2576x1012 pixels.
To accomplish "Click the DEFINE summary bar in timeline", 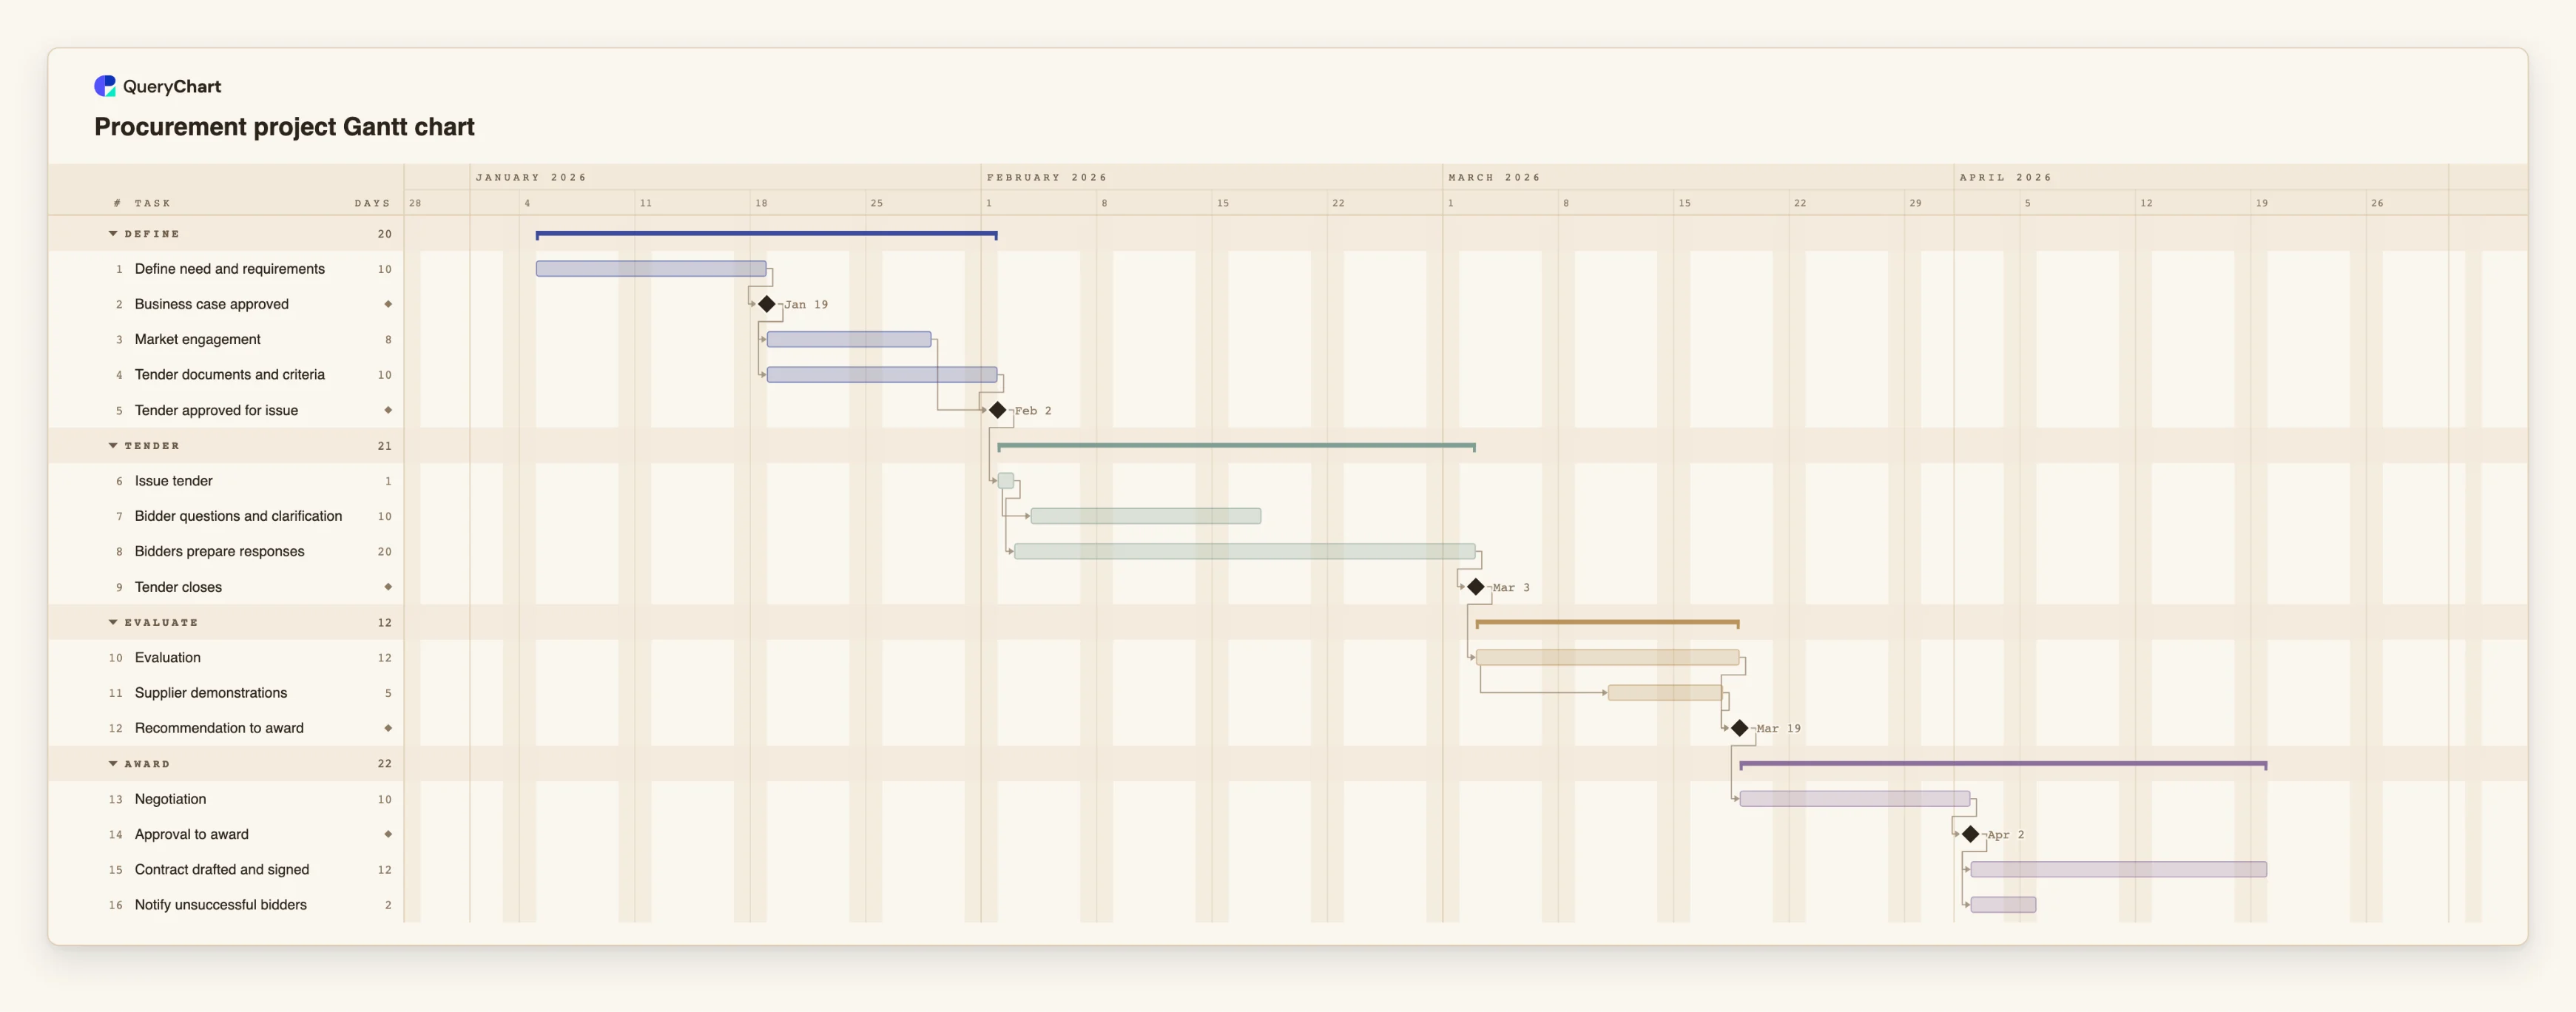I will (x=767, y=234).
